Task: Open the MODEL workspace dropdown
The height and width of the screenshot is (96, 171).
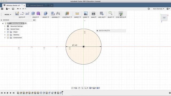Action: tap(8, 14)
